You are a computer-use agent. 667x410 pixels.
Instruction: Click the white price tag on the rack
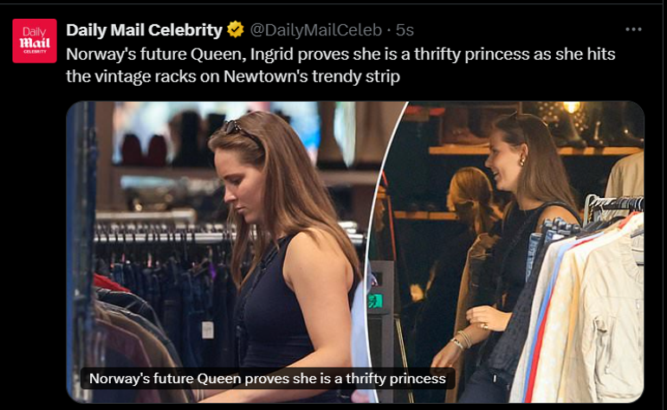click(x=208, y=330)
